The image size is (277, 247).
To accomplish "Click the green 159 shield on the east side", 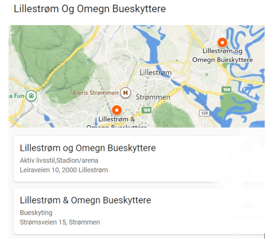I will pyautogui.click(x=226, y=89).
